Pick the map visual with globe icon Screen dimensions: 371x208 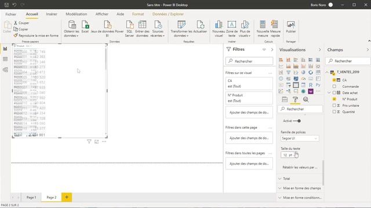coord(281,79)
